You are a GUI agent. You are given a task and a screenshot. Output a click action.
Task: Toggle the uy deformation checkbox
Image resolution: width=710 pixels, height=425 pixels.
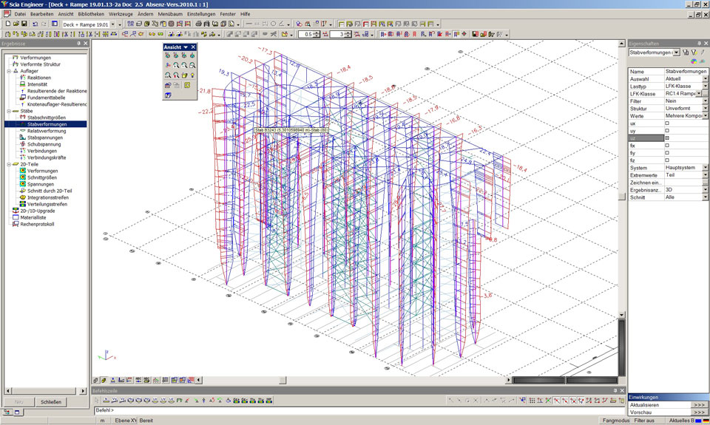coord(667,130)
